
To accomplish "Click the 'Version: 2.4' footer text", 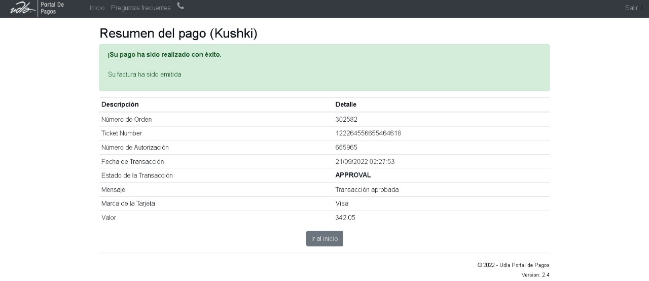I will click(535, 275).
